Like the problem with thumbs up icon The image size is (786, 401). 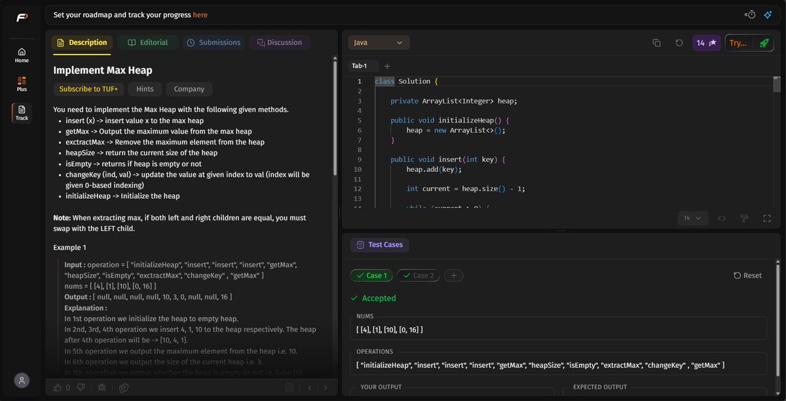[58, 387]
